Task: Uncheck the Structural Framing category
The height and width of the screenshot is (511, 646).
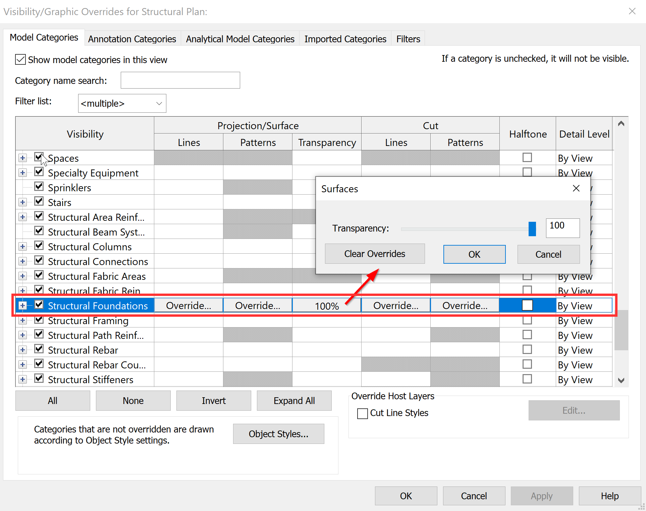Action: click(39, 320)
